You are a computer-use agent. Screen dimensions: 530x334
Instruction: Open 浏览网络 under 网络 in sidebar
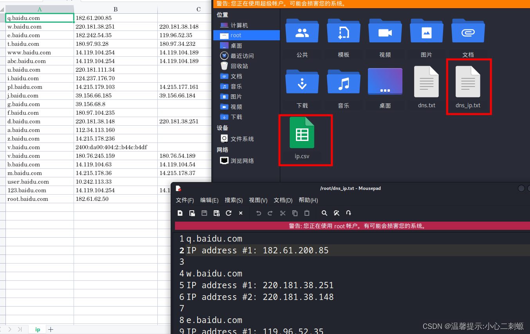click(247, 161)
